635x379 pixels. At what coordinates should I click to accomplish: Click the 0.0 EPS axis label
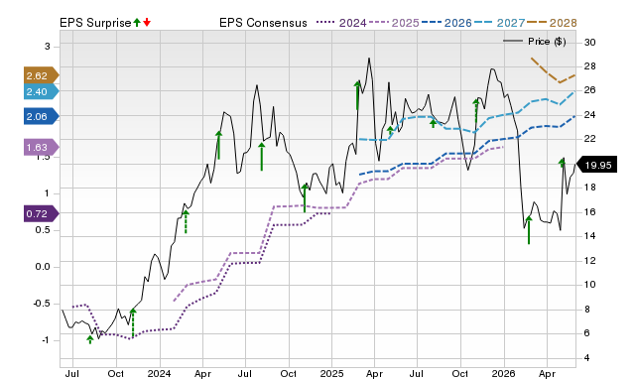[x=43, y=267]
